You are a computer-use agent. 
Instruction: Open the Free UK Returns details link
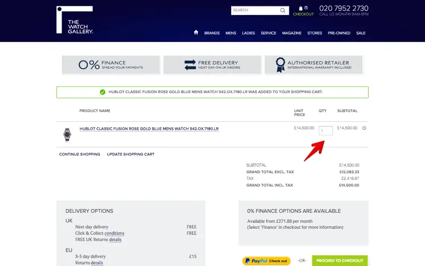click(x=115, y=240)
